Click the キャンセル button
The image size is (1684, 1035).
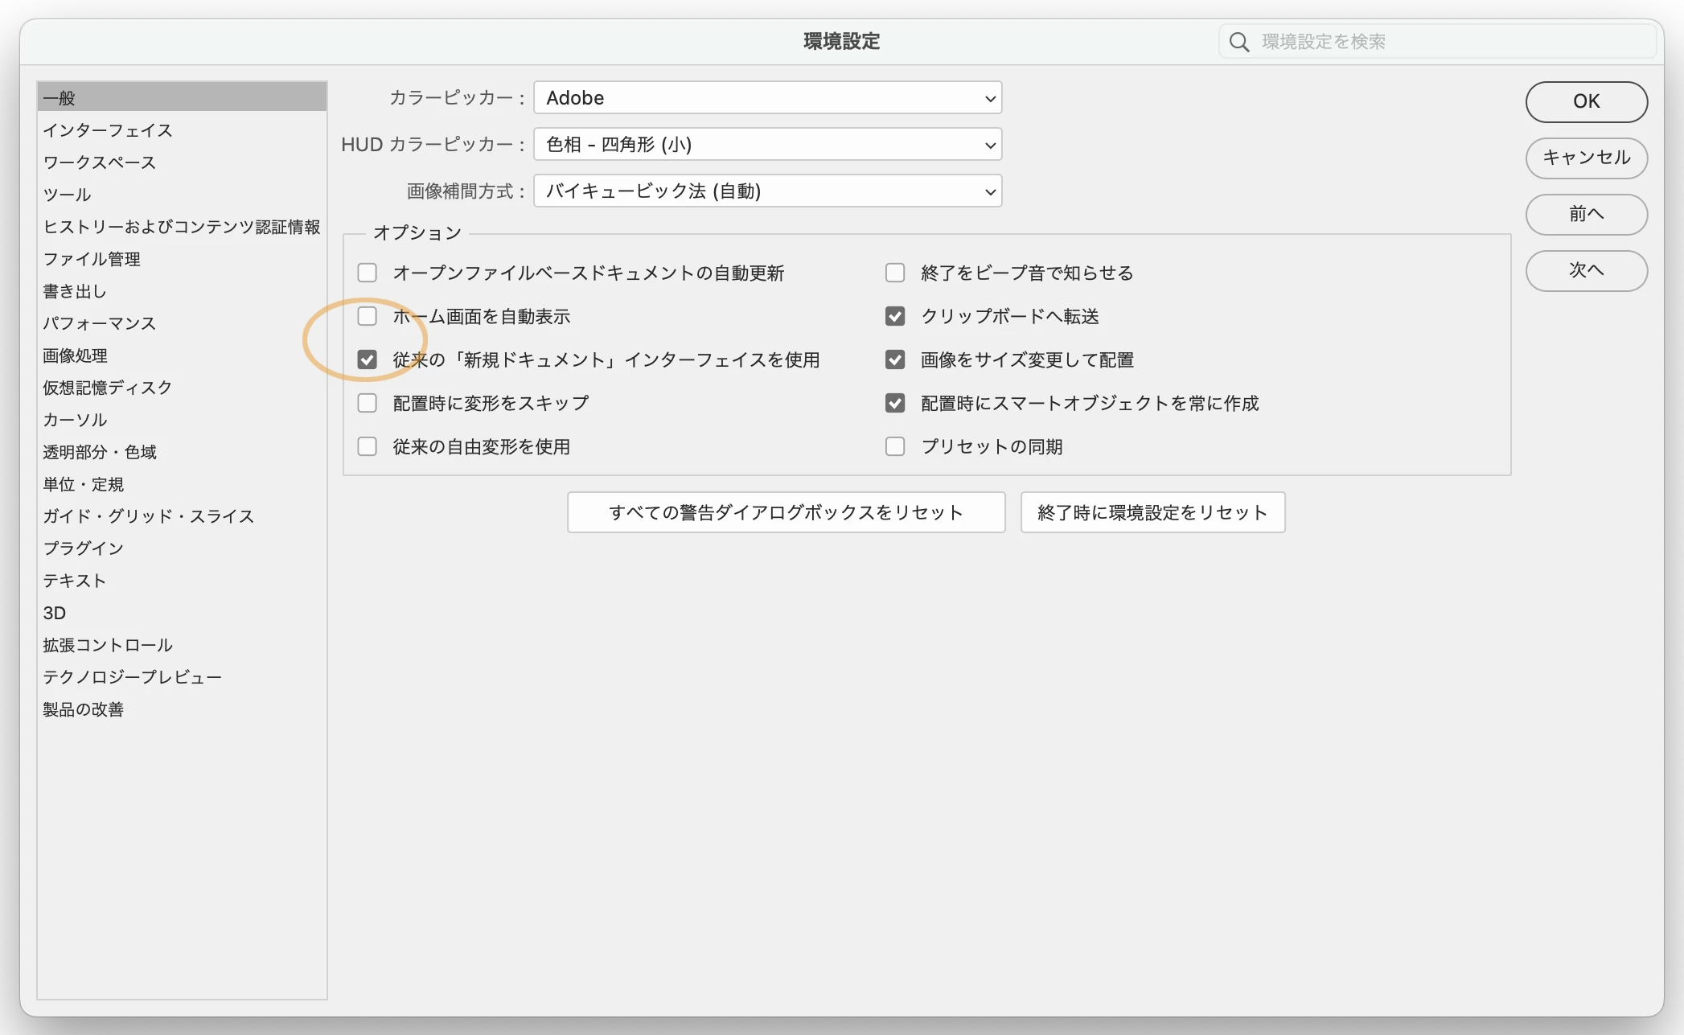1586,158
